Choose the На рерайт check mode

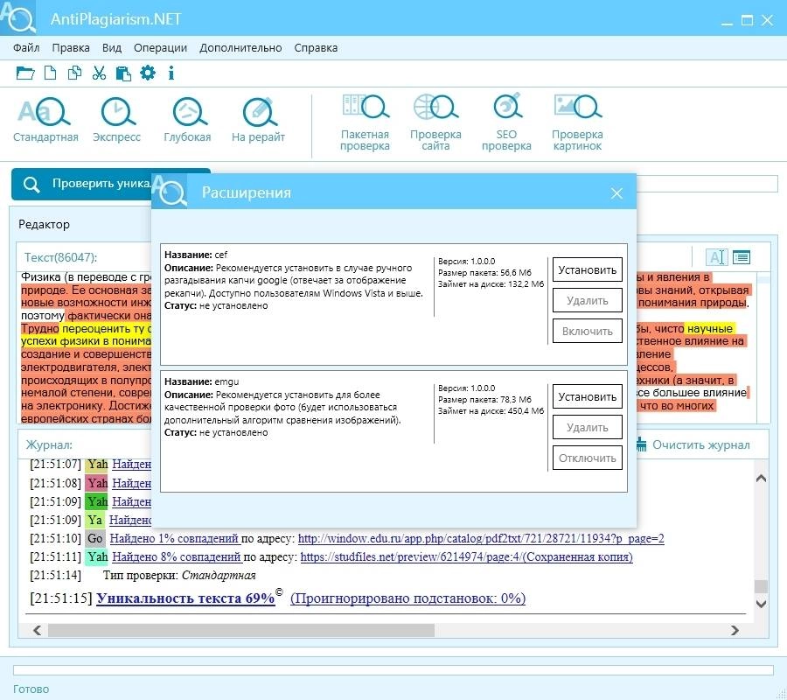coord(259,121)
